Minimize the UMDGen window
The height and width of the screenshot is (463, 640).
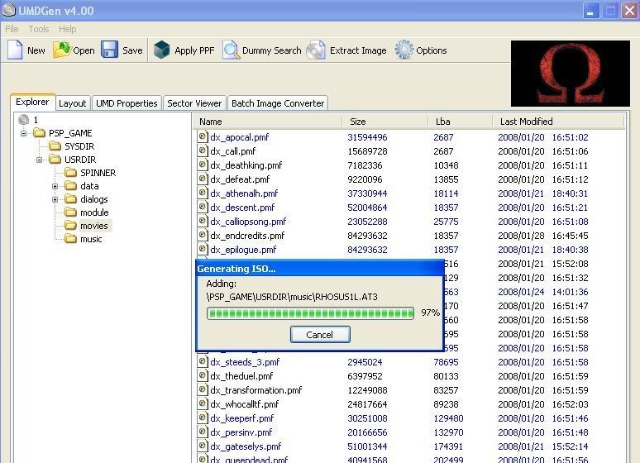coord(590,11)
